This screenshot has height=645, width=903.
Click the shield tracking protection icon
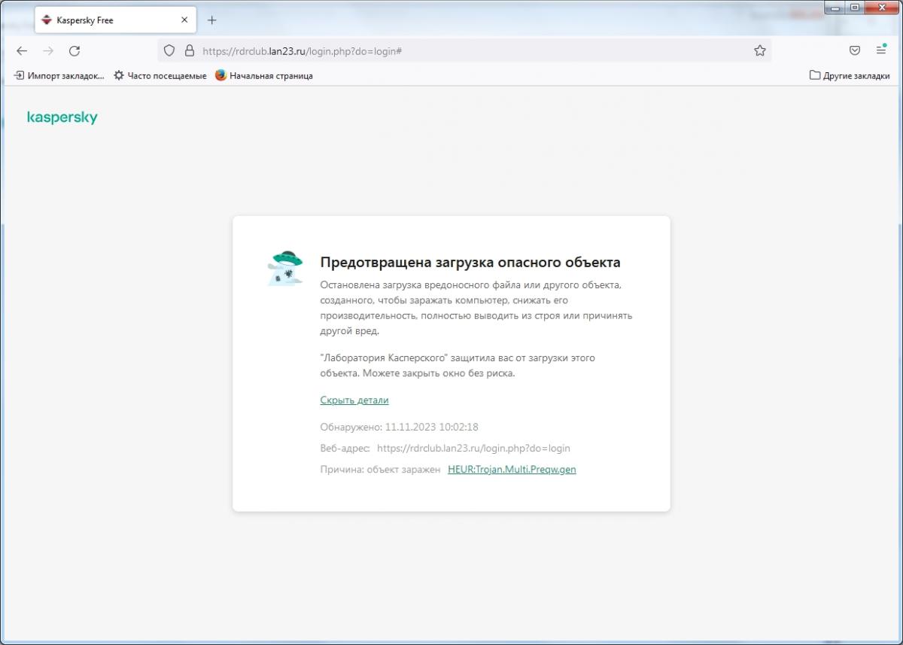click(169, 50)
